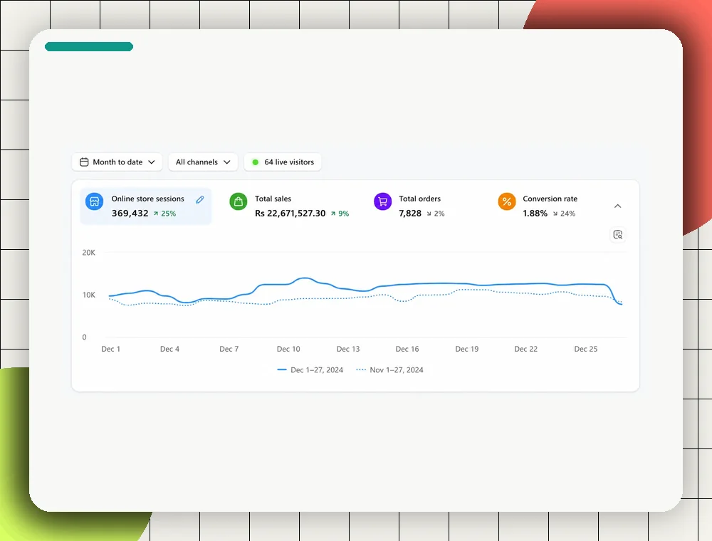Click the 2% orders decrease indicator
The image size is (712, 541).
click(436, 214)
